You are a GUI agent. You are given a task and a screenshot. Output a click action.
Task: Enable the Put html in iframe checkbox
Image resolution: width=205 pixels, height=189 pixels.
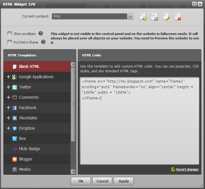[x=10, y=42]
